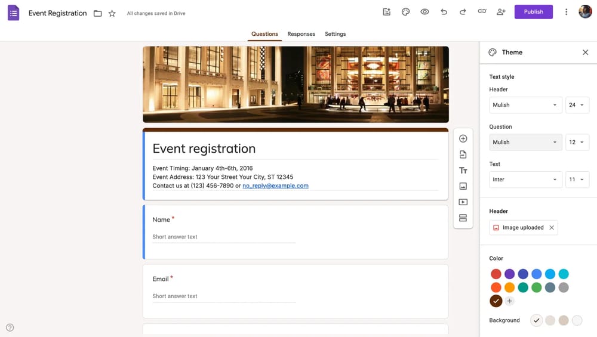Image resolution: width=597 pixels, height=337 pixels.
Task: Expand the Question font size 12 dropdown
Action: coord(577,142)
